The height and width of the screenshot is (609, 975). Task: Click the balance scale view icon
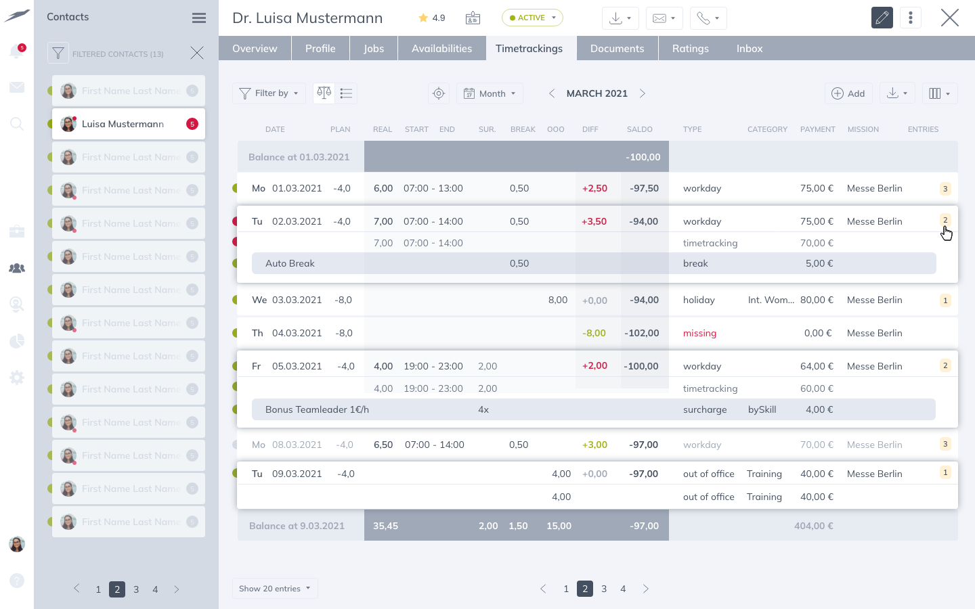click(x=324, y=93)
